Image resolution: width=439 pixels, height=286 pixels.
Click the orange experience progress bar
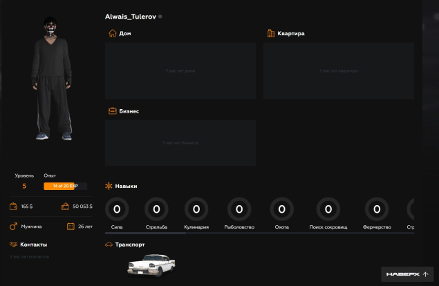point(65,187)
